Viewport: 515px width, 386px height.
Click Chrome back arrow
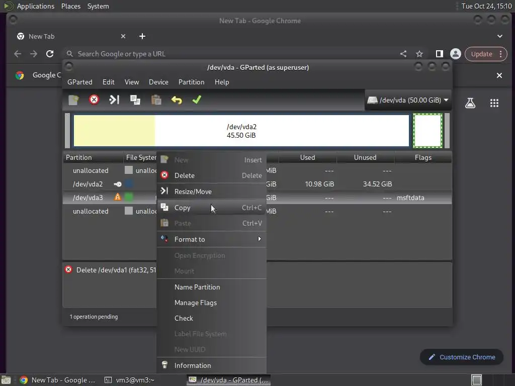coord(18,54)
